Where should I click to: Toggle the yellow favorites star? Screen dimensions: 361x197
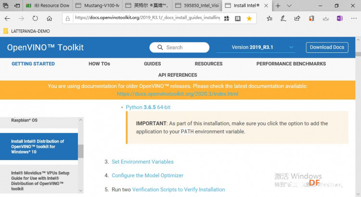249,18
